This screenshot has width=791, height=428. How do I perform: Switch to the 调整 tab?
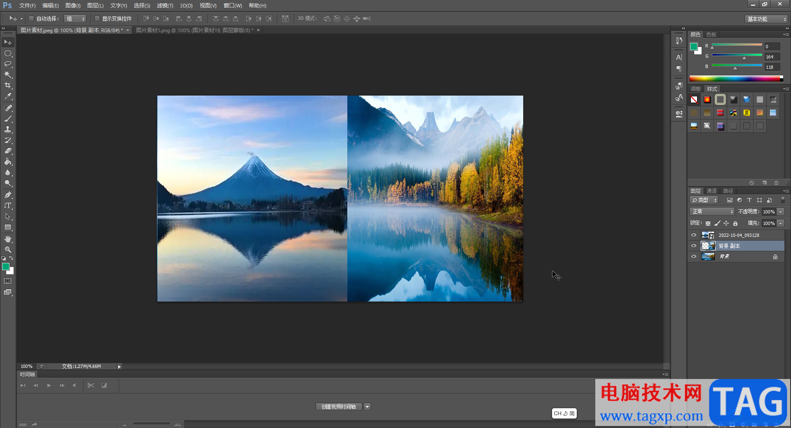[695, 89]
